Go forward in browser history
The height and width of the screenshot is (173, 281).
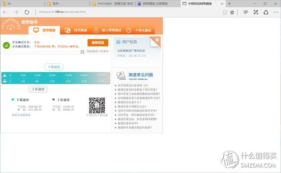tap(16, 12)
